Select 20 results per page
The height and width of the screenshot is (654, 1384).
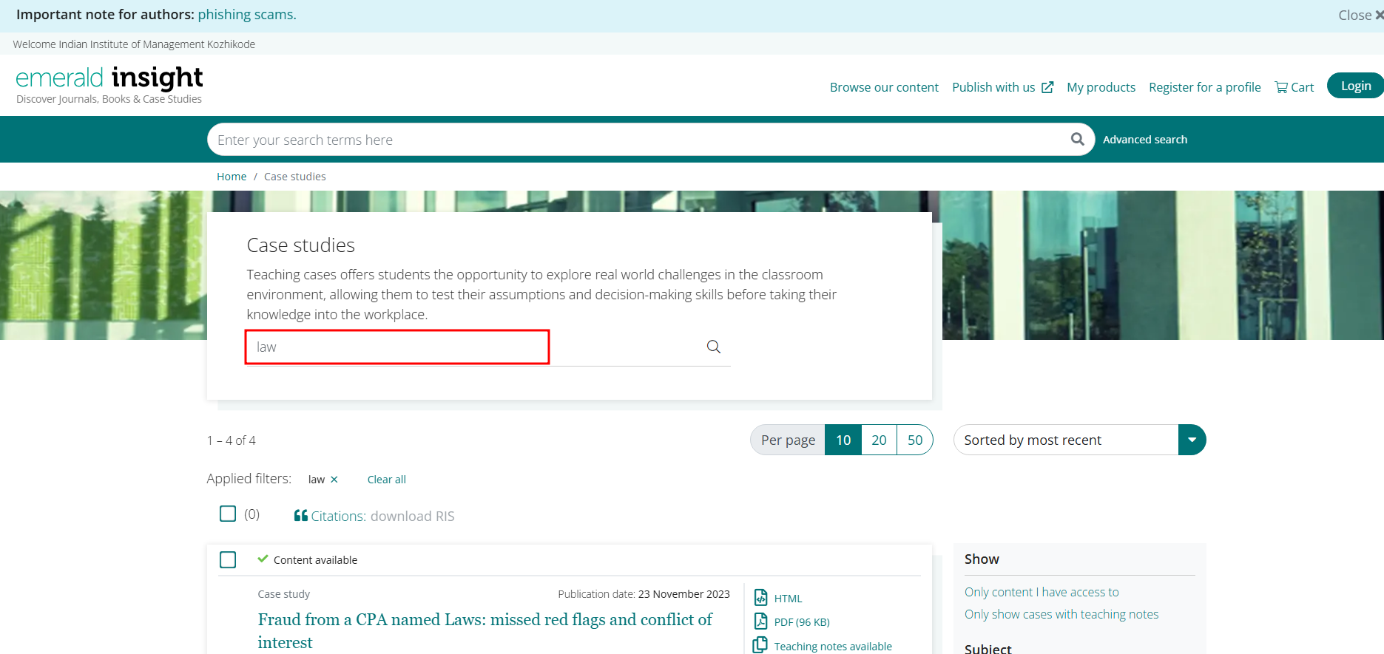879,440
